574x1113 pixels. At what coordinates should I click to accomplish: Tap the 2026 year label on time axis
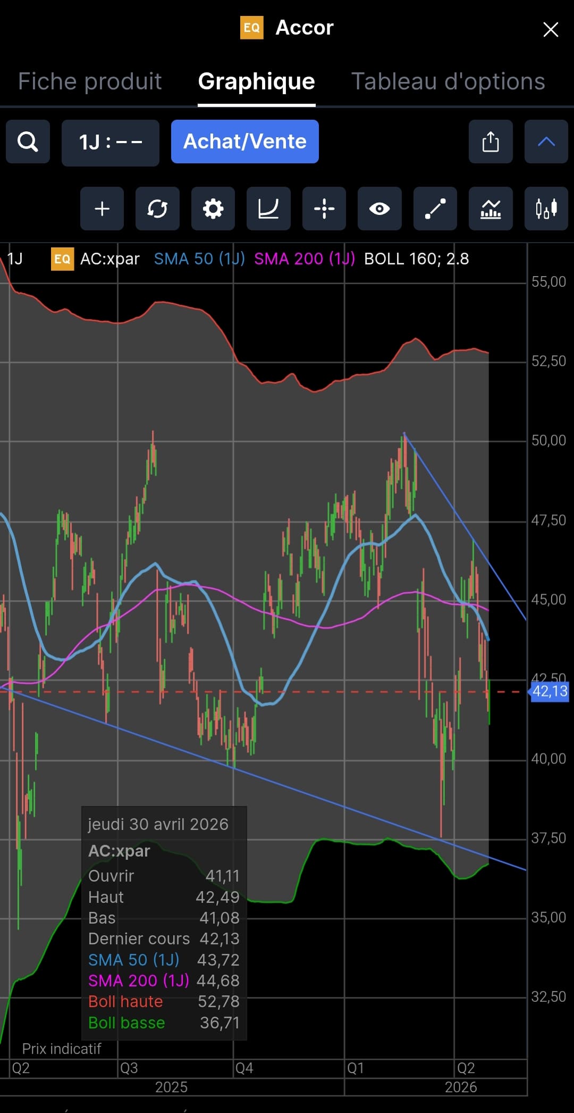pos(461,1087)
